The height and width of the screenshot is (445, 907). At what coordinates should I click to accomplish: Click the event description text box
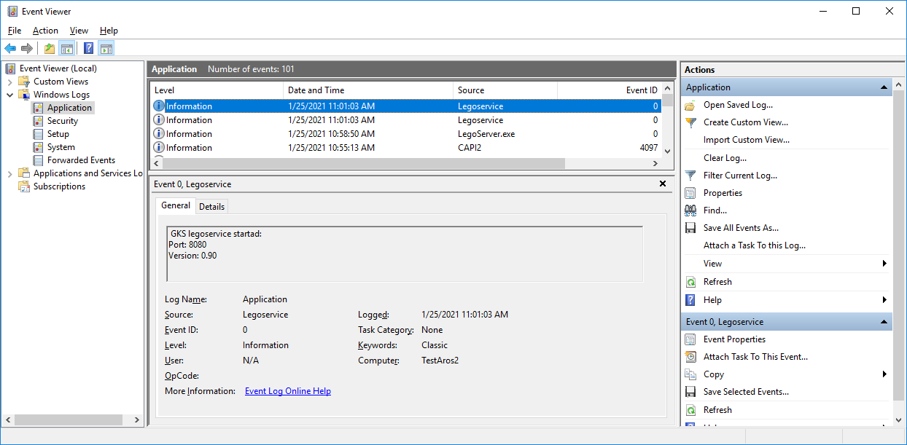click(x=405, y=253)
